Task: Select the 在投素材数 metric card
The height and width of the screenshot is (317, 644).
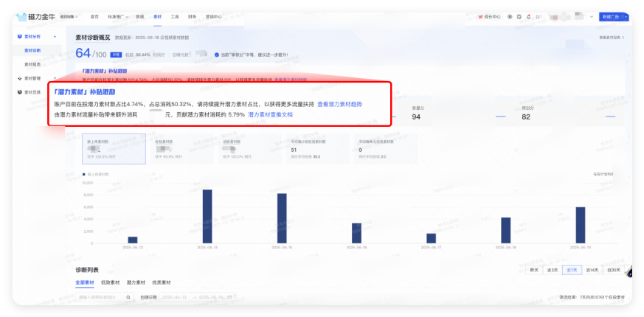Action: click(181, 149)
